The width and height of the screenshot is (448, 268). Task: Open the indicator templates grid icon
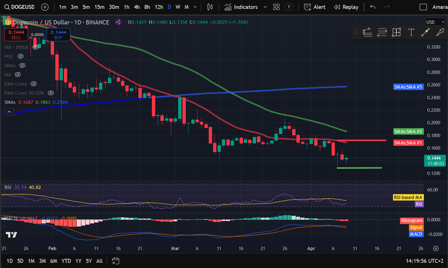coord(276,7)
